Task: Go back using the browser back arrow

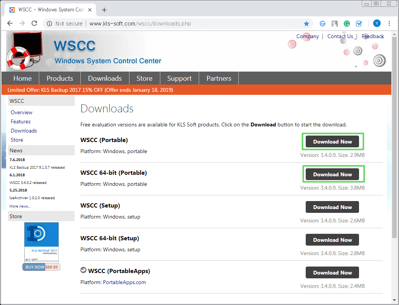Action: (10, 23)
